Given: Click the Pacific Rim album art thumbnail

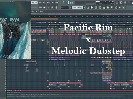Looking at the screenshot, I should tap(15, 30).
